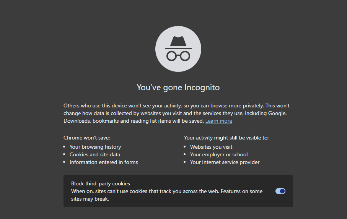Click the "Websites you visit" list item
Screen dimensions: 347x219
(211, 147)
